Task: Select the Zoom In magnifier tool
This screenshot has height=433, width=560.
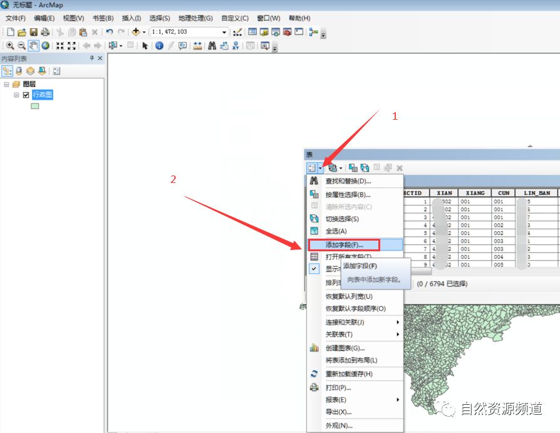Action: (10, 46)
